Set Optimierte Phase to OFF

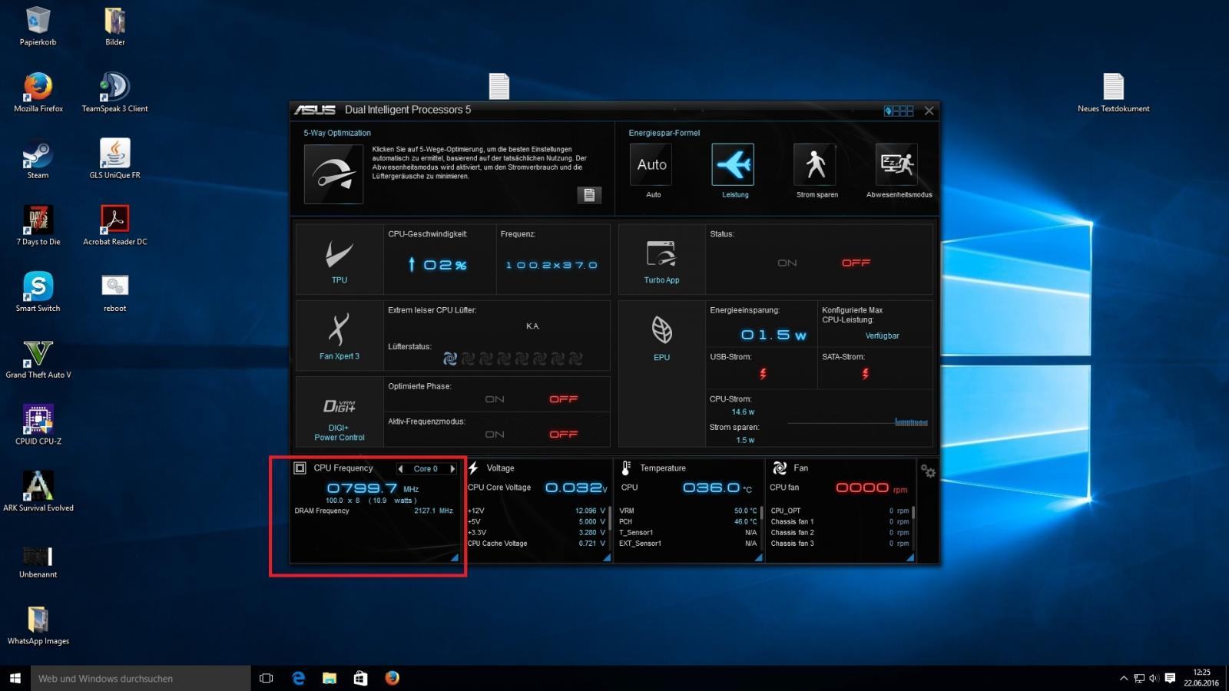(563, 399)
